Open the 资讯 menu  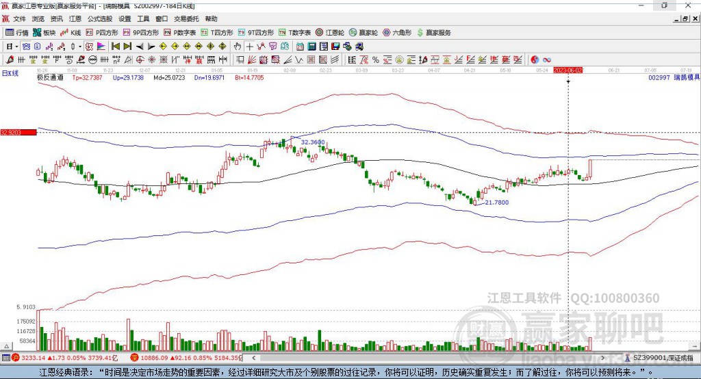[56, 18]
